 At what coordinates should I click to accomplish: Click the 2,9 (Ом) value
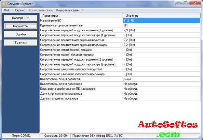click(162, 30)
